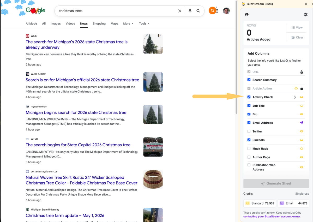Open WJRT ABC12 Search is on headline

pos(82,80)
